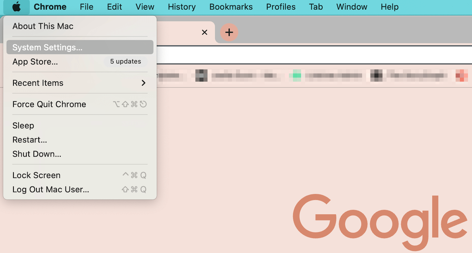Select Lock Screen
Image resolution: width=472 pixels, height=253 pixels.
(36, 175)
